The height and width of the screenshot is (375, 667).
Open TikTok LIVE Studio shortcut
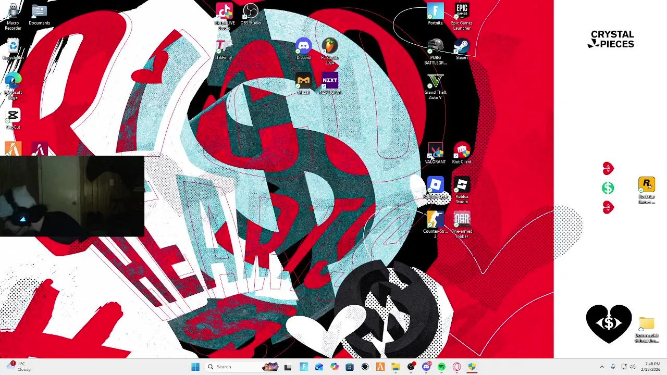pos(224,16)
